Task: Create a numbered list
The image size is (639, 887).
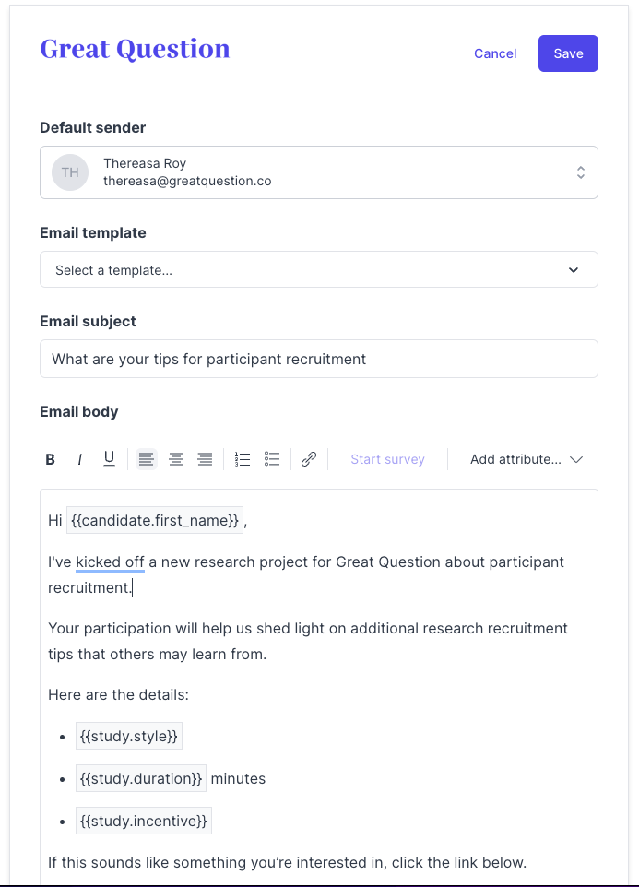Action: click(x=243, y=458)
